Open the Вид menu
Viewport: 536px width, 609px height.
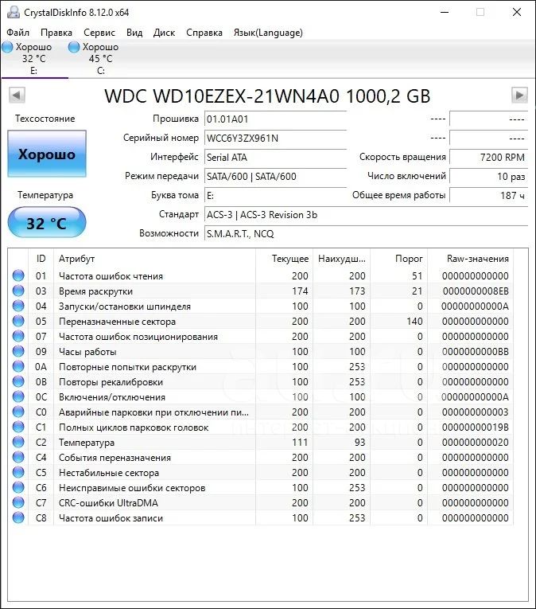pos(134,33)
